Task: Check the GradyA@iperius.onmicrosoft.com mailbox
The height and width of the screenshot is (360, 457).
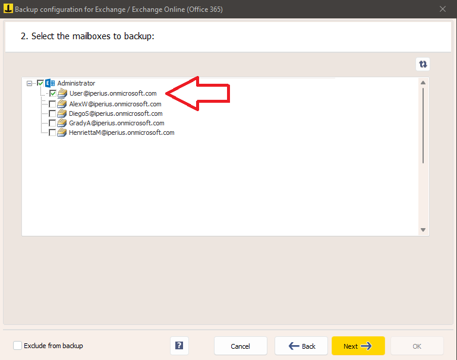Action: click(x=52, y=123)
